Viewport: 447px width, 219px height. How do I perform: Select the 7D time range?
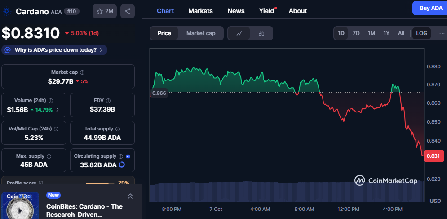tap(356, 33)
